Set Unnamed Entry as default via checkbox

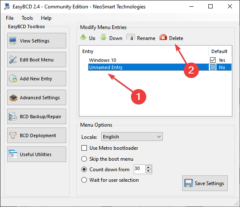(x=213, y=67)
